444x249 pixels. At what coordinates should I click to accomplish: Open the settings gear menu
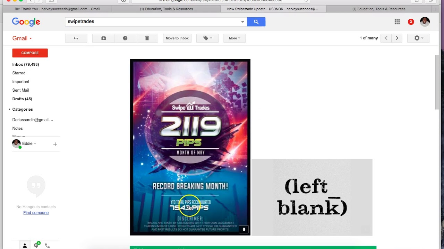point(419,38)
